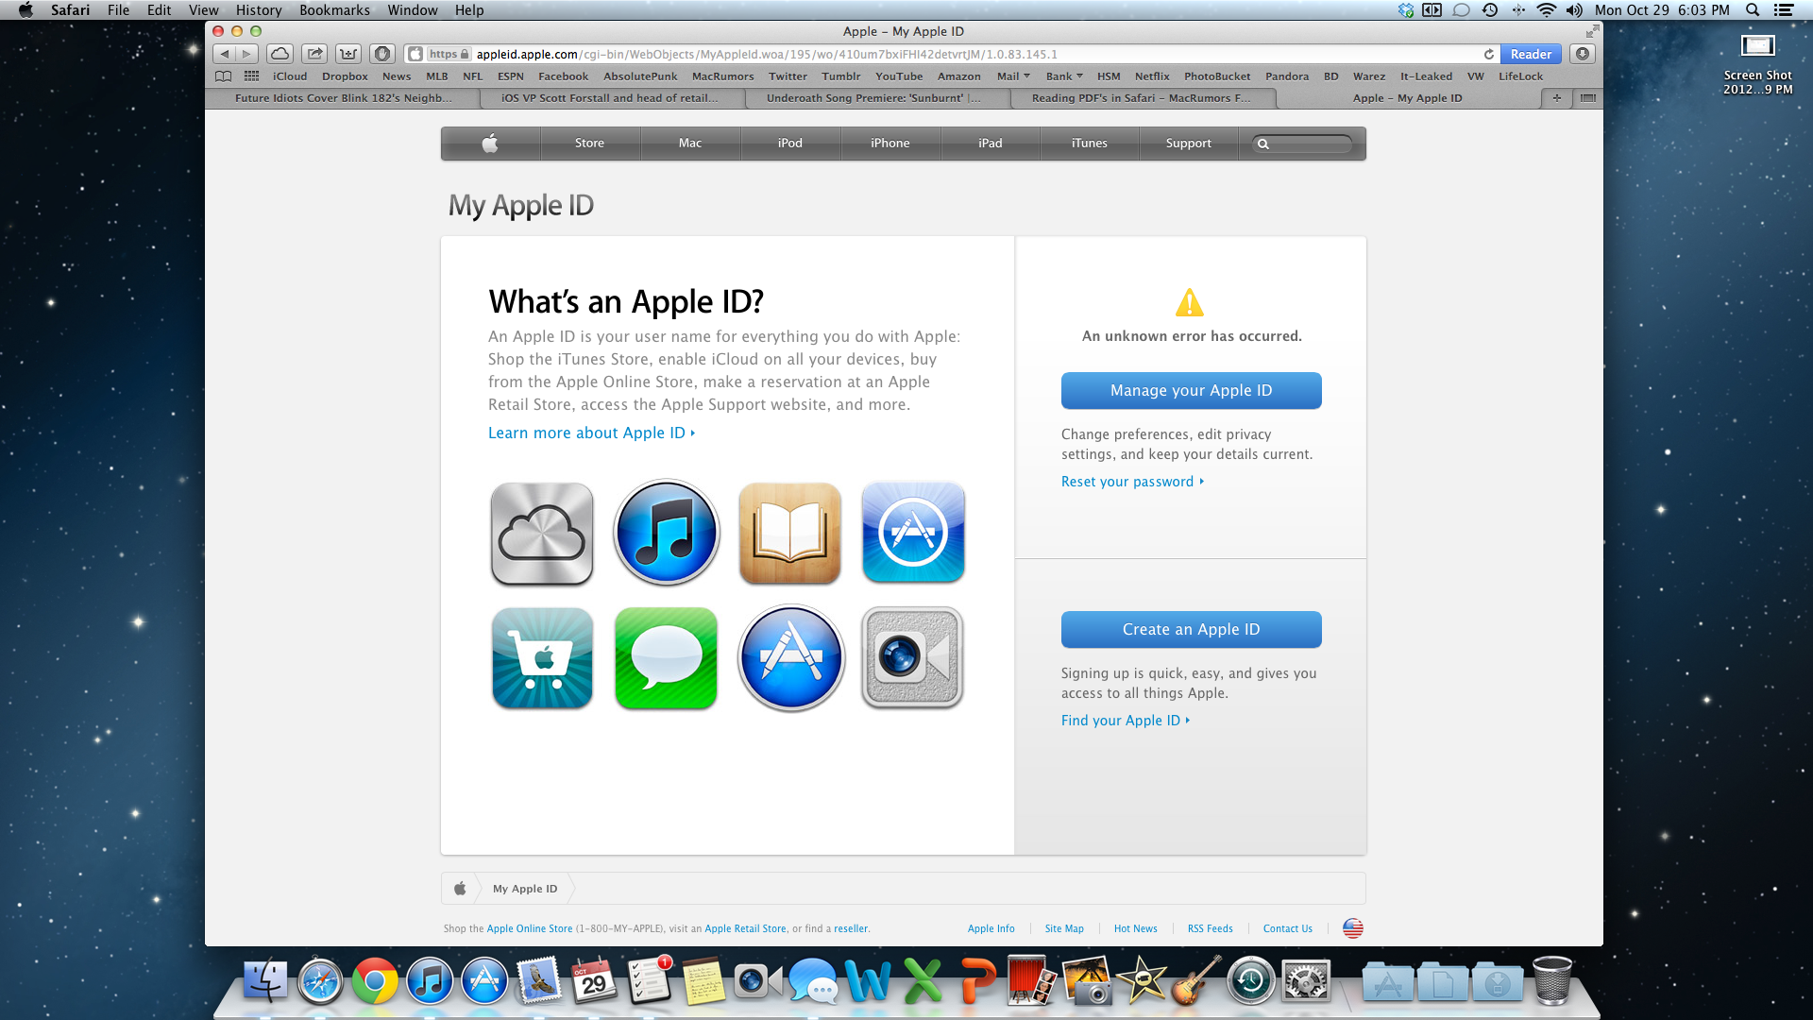Open iPhone section in Apple nav

click(890, 144)
